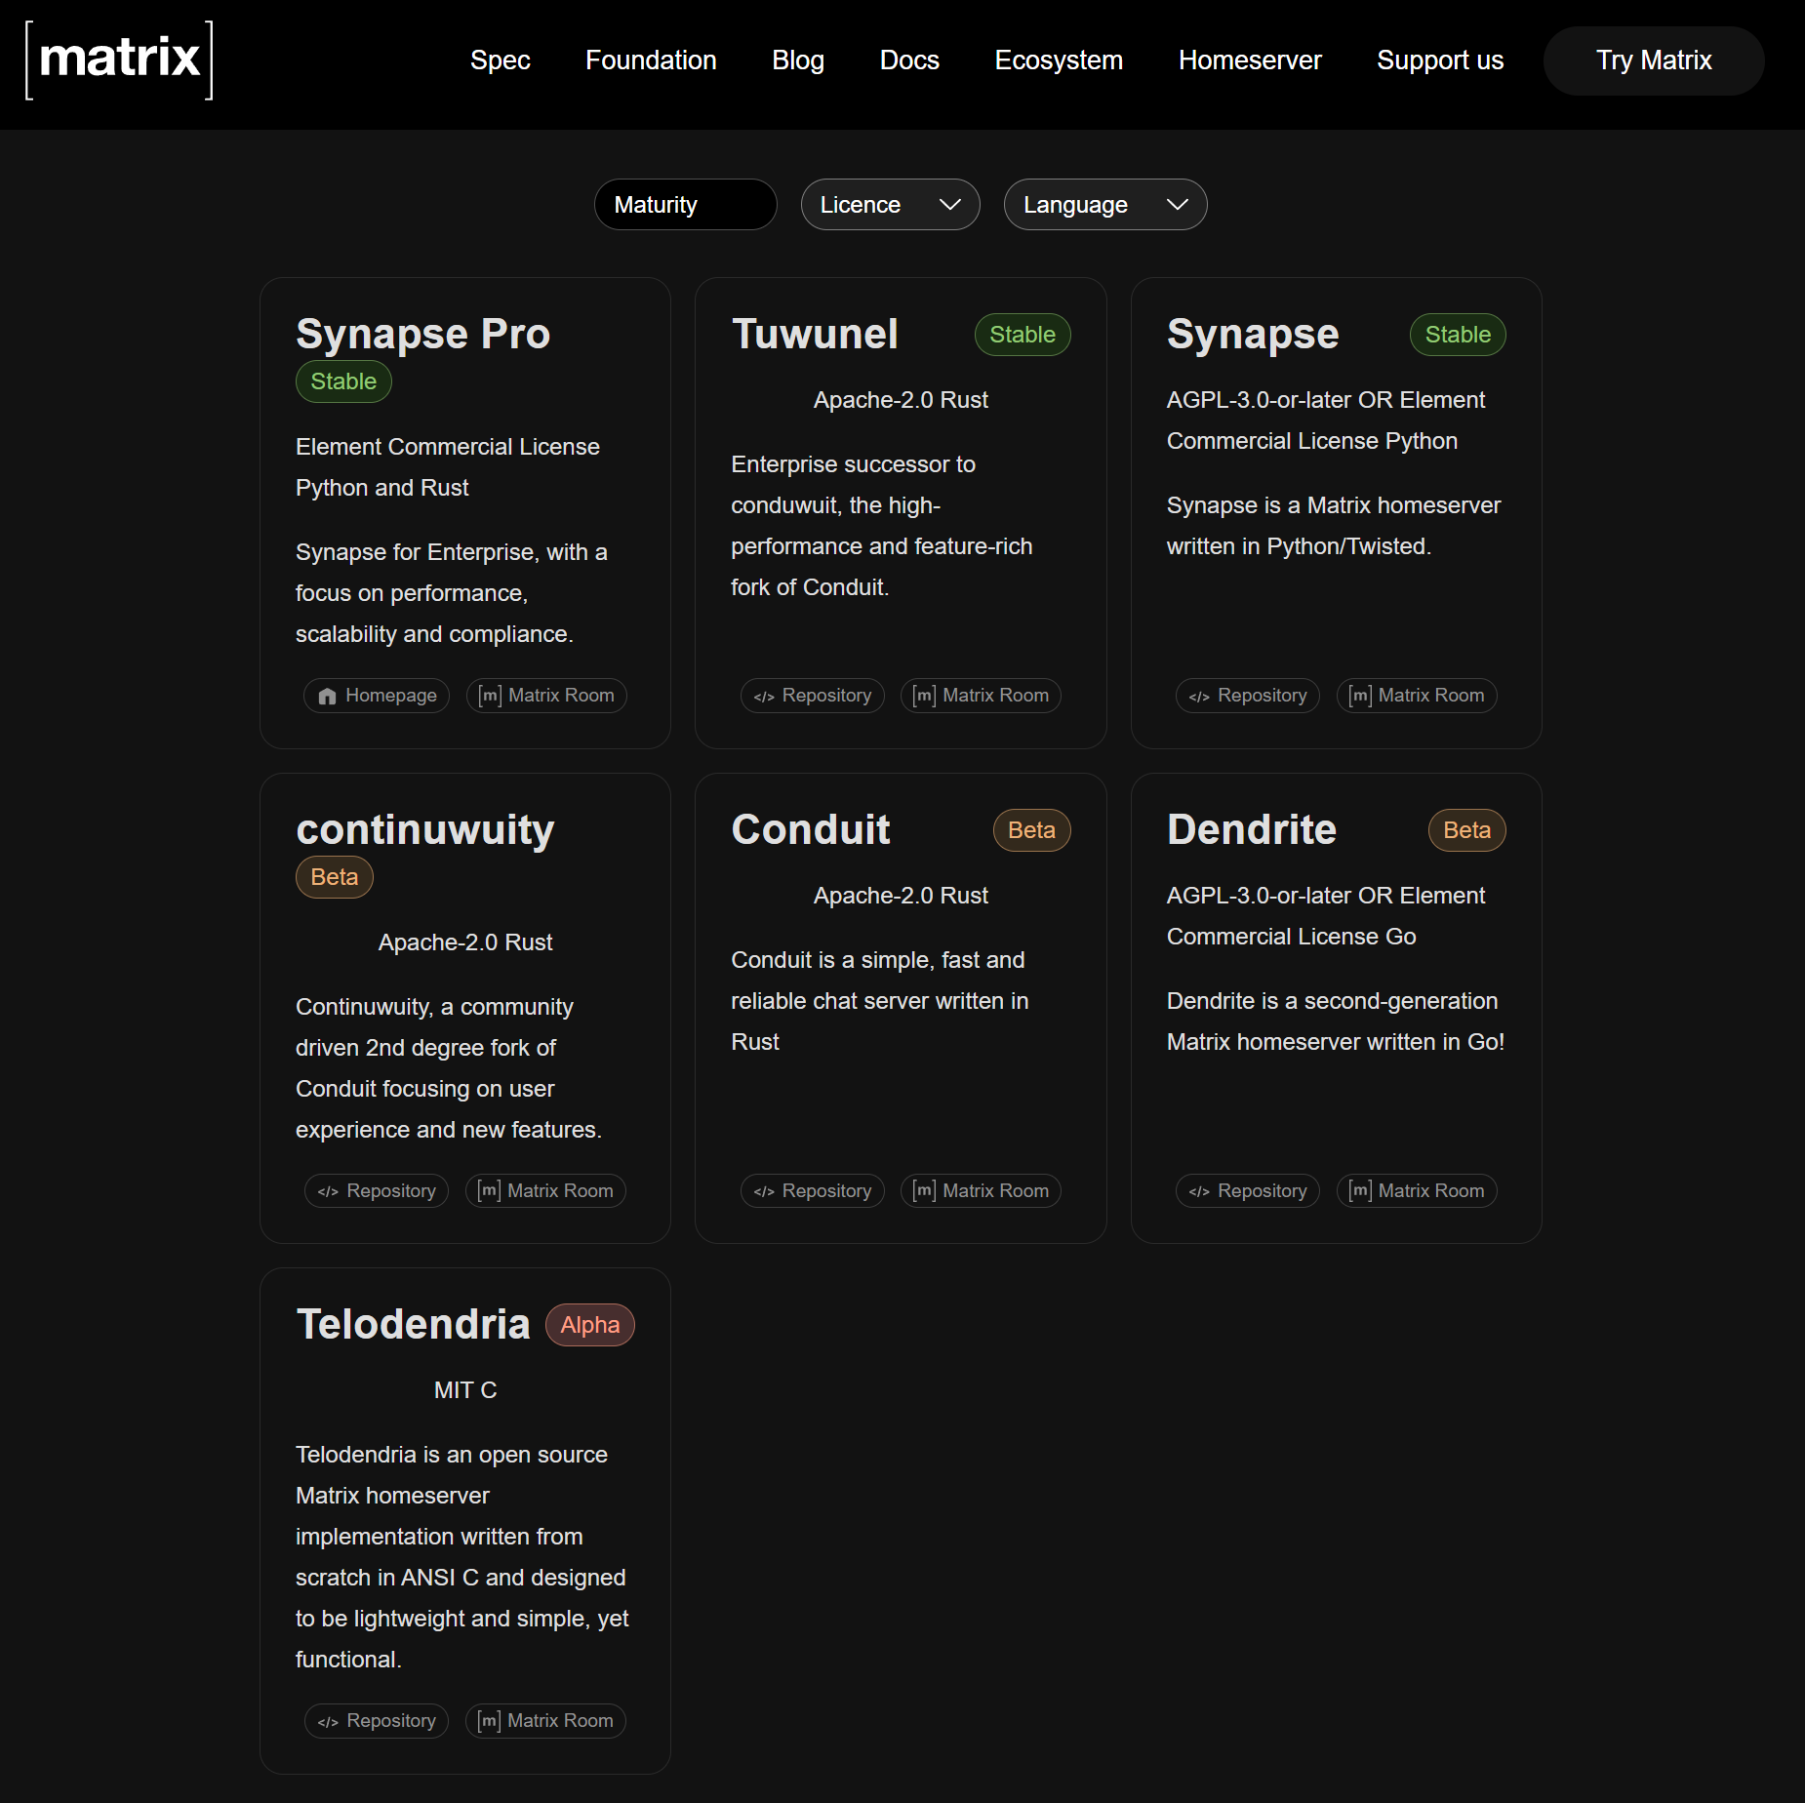
Task: Click the continuwuity card title
Action: coord(425,830)
